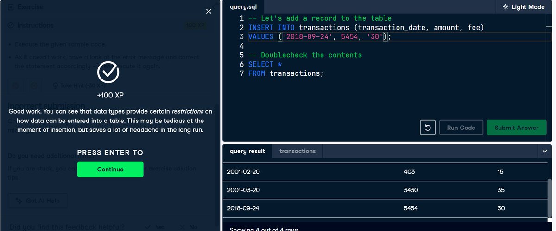Click No for helpful feedback

pos(188,227)
